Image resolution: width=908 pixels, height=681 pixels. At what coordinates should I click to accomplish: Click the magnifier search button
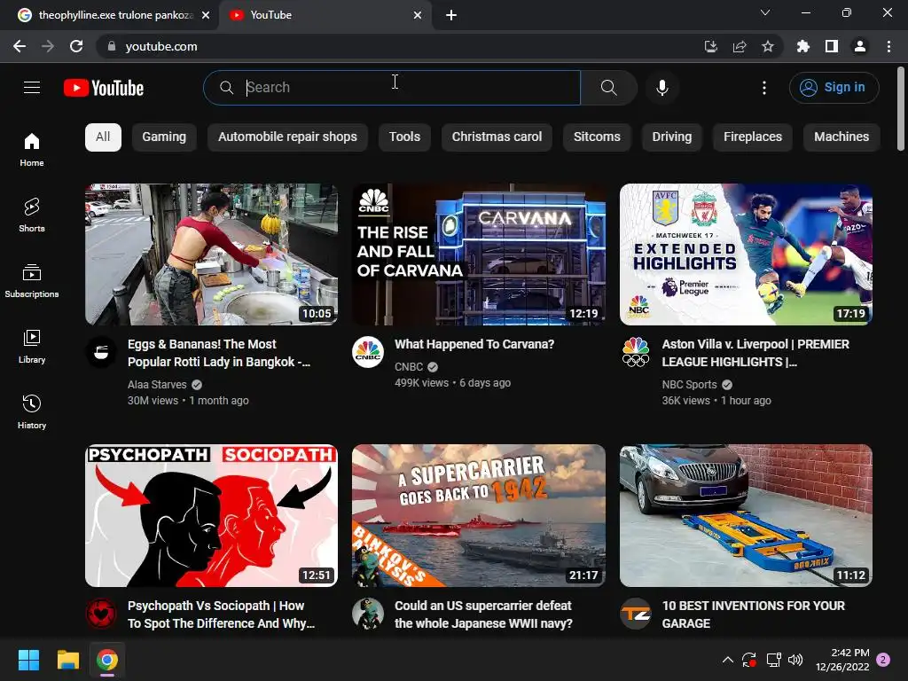608,88
